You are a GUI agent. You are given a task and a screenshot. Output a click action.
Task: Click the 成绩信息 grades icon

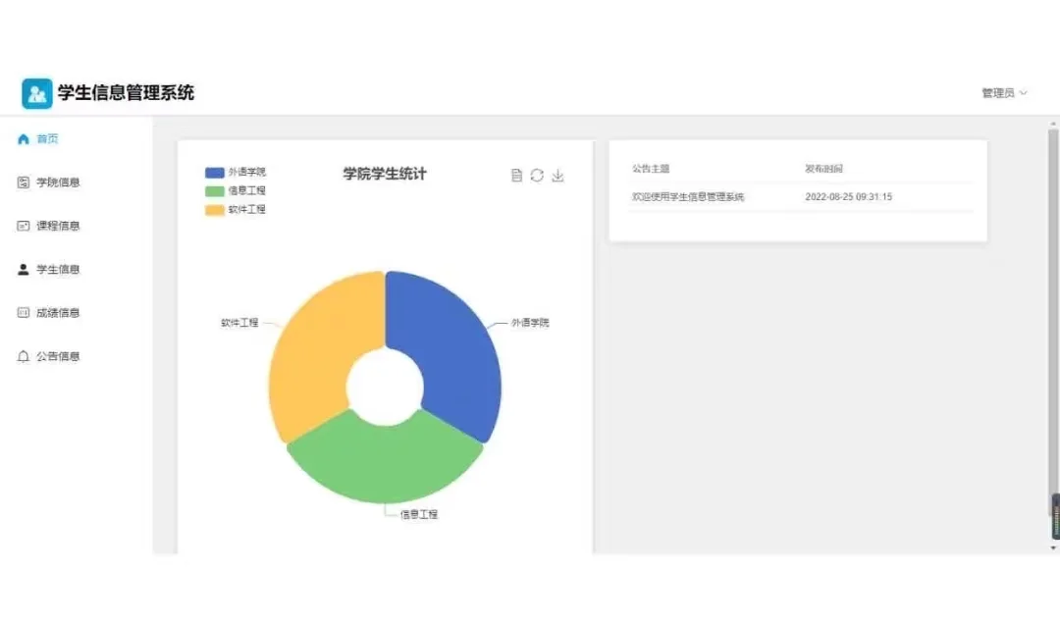(x=24, y=312)
